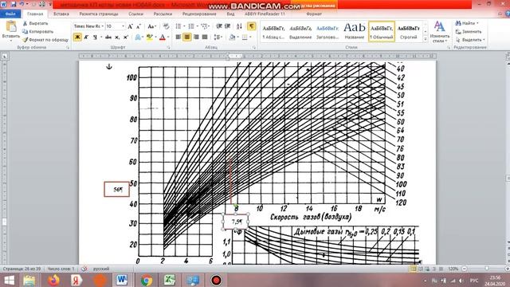
Task: Open numbered list dropdown
Action: [x=197, y=26]
